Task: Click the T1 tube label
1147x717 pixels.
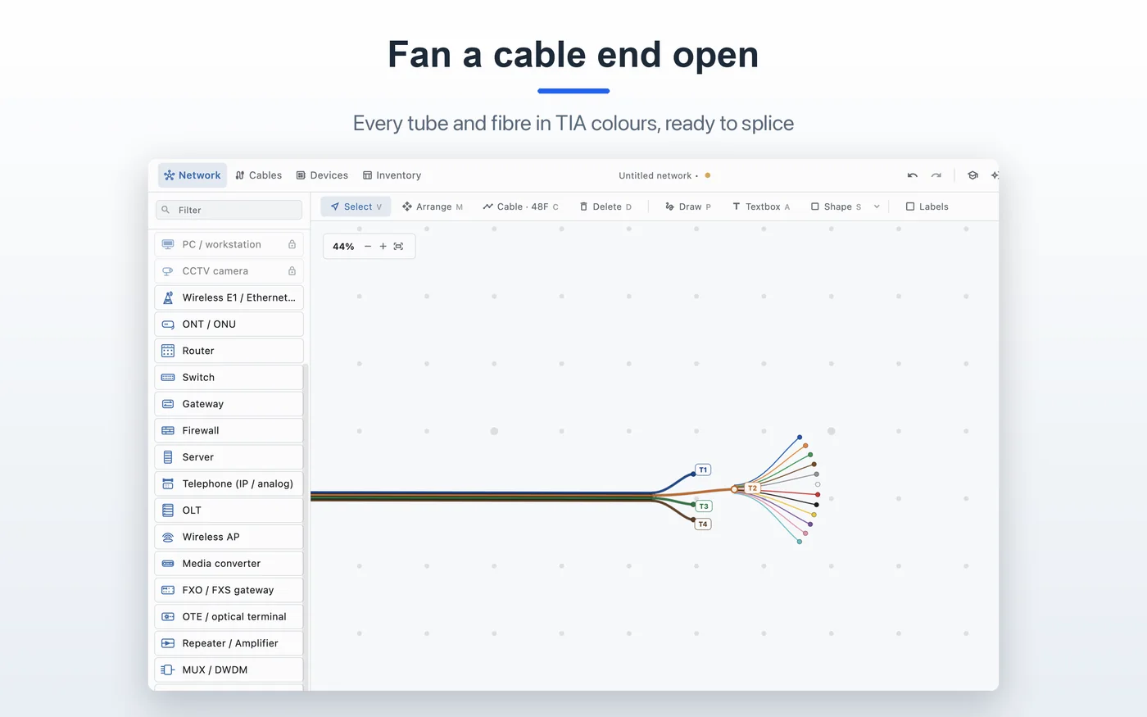Action: [703, 470]
